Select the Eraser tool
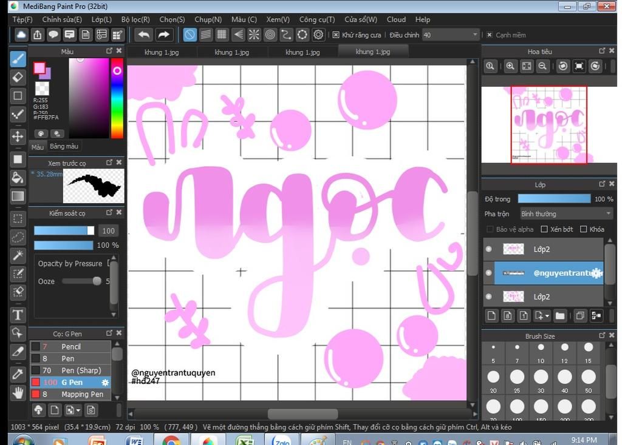 18,77
